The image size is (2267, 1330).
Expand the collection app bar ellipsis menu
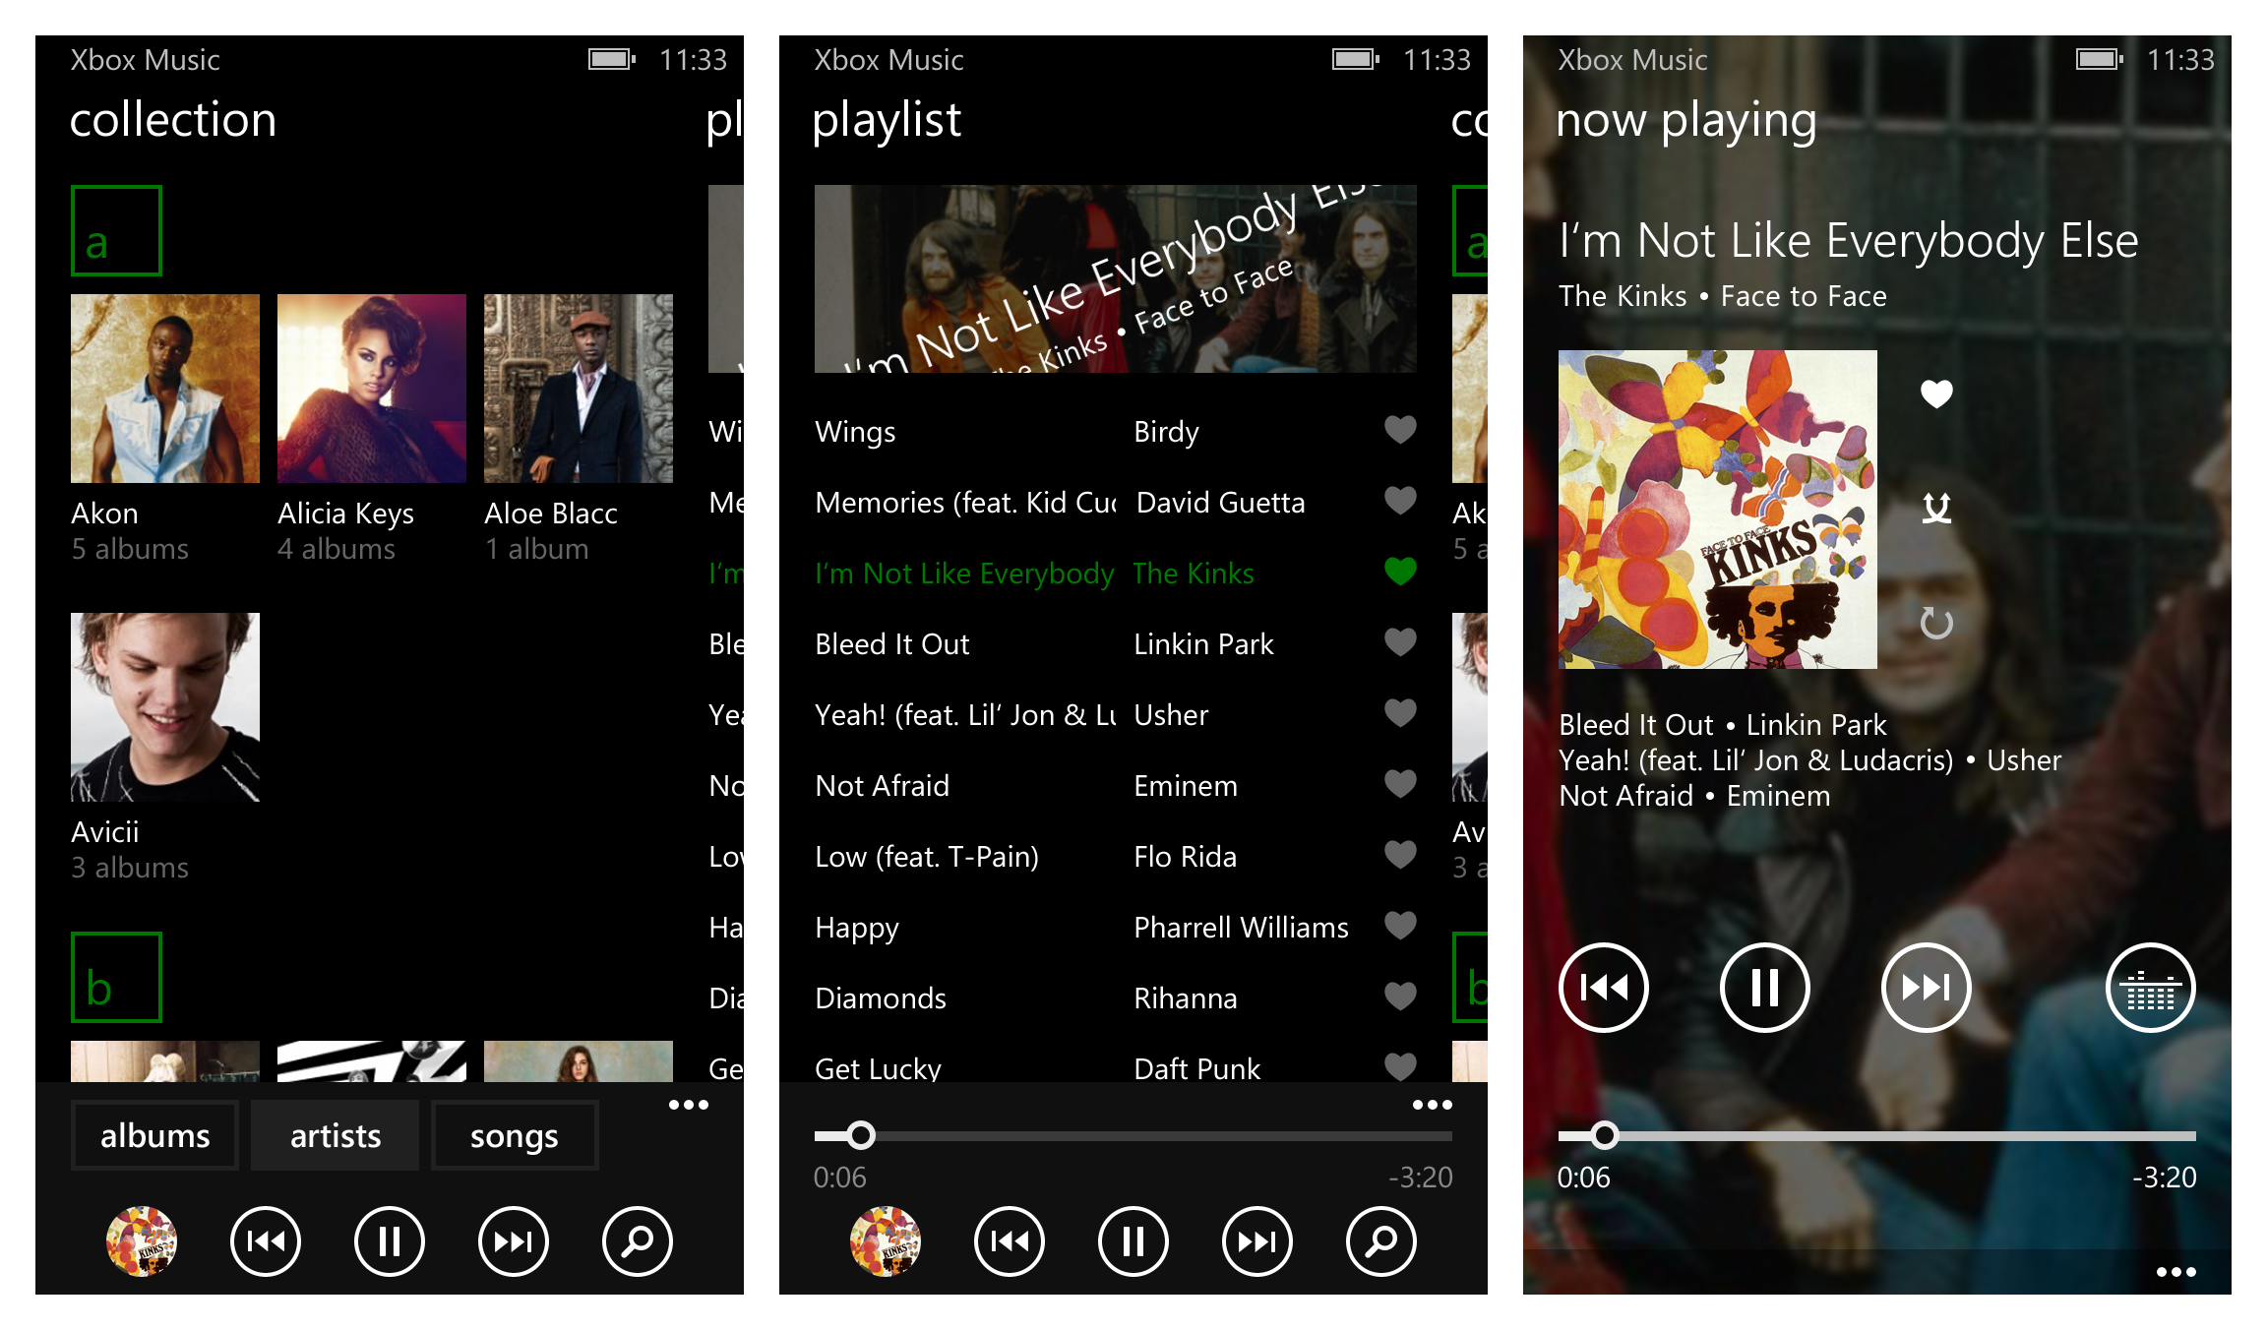[x=689, y=1105]
